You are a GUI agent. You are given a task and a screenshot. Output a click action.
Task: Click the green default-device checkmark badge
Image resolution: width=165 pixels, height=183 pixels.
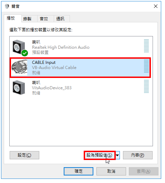point(25,53)
